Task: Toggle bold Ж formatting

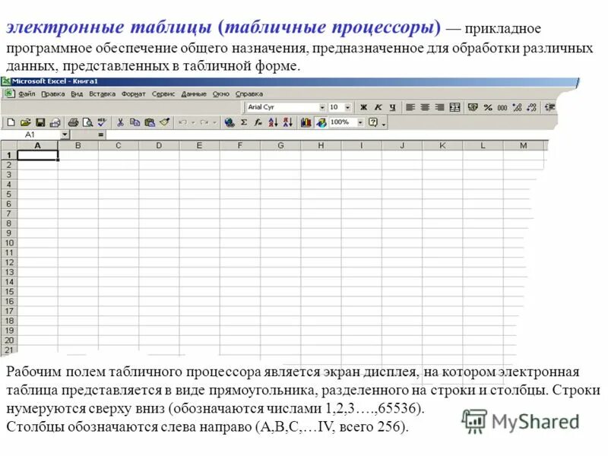Action: coord(363,107)
